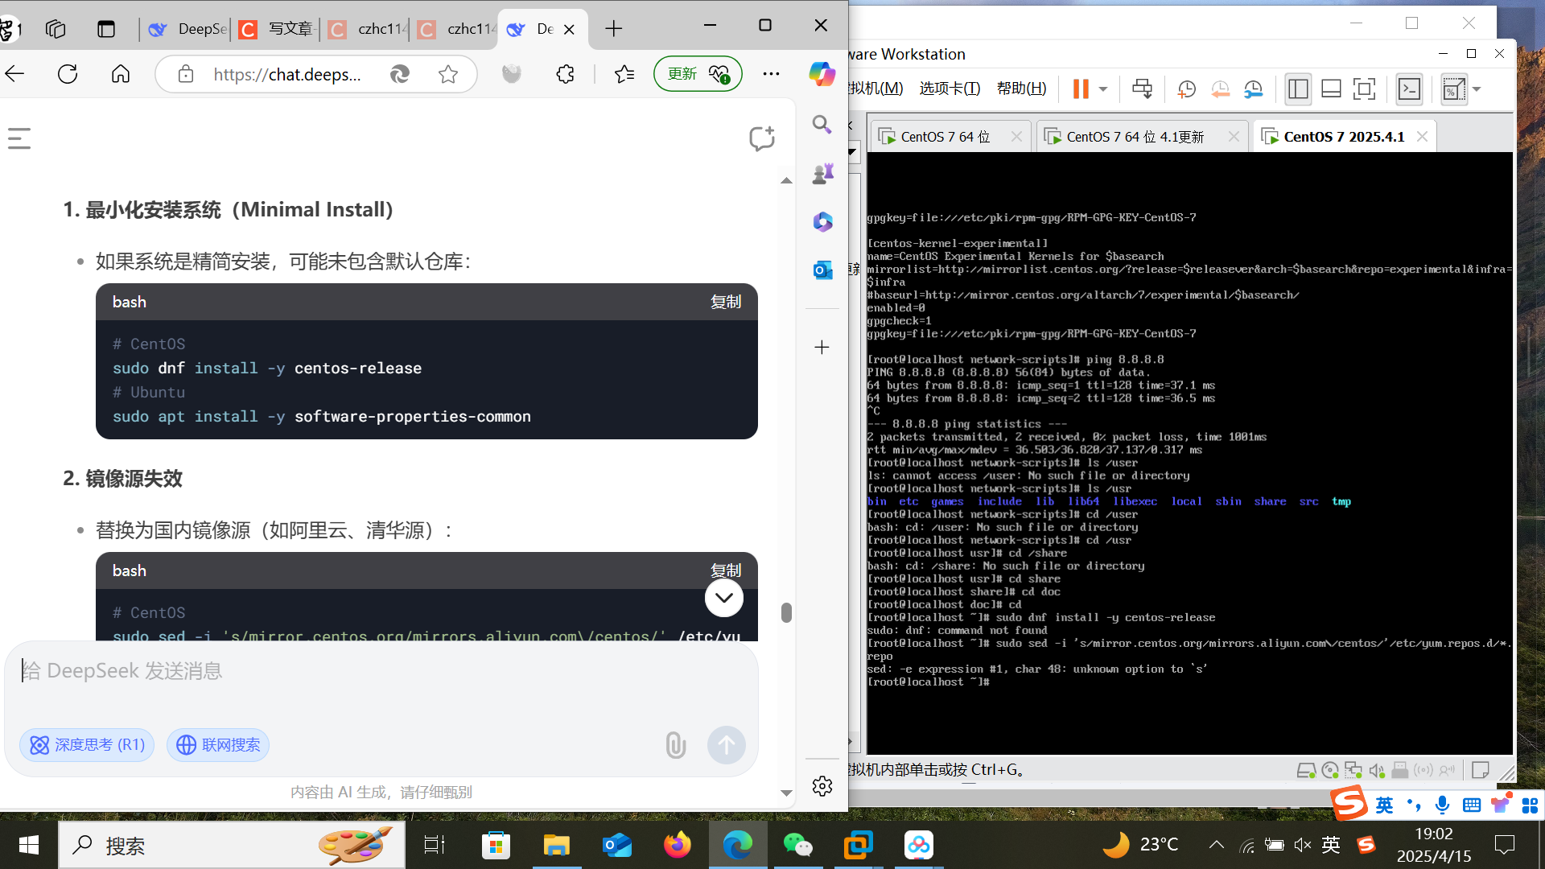The width and height of the screenshot is (1545, 869).
Task: Click the VMware snapshot icon
Action: pyautogui.click(x=1186, y=89)
